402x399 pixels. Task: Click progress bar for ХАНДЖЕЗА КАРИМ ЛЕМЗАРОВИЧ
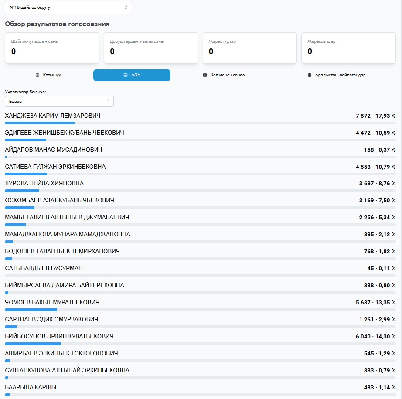click(200, 123)
